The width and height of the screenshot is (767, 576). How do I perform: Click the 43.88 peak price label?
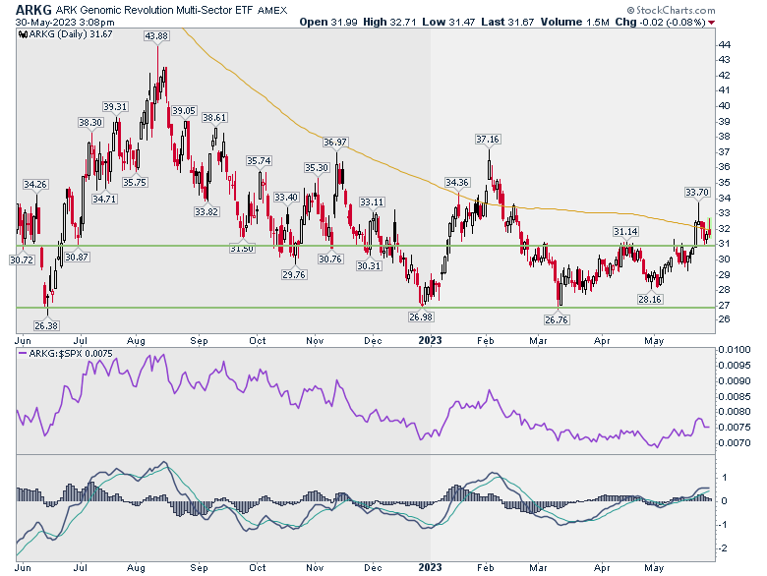[x=156, y=35]
